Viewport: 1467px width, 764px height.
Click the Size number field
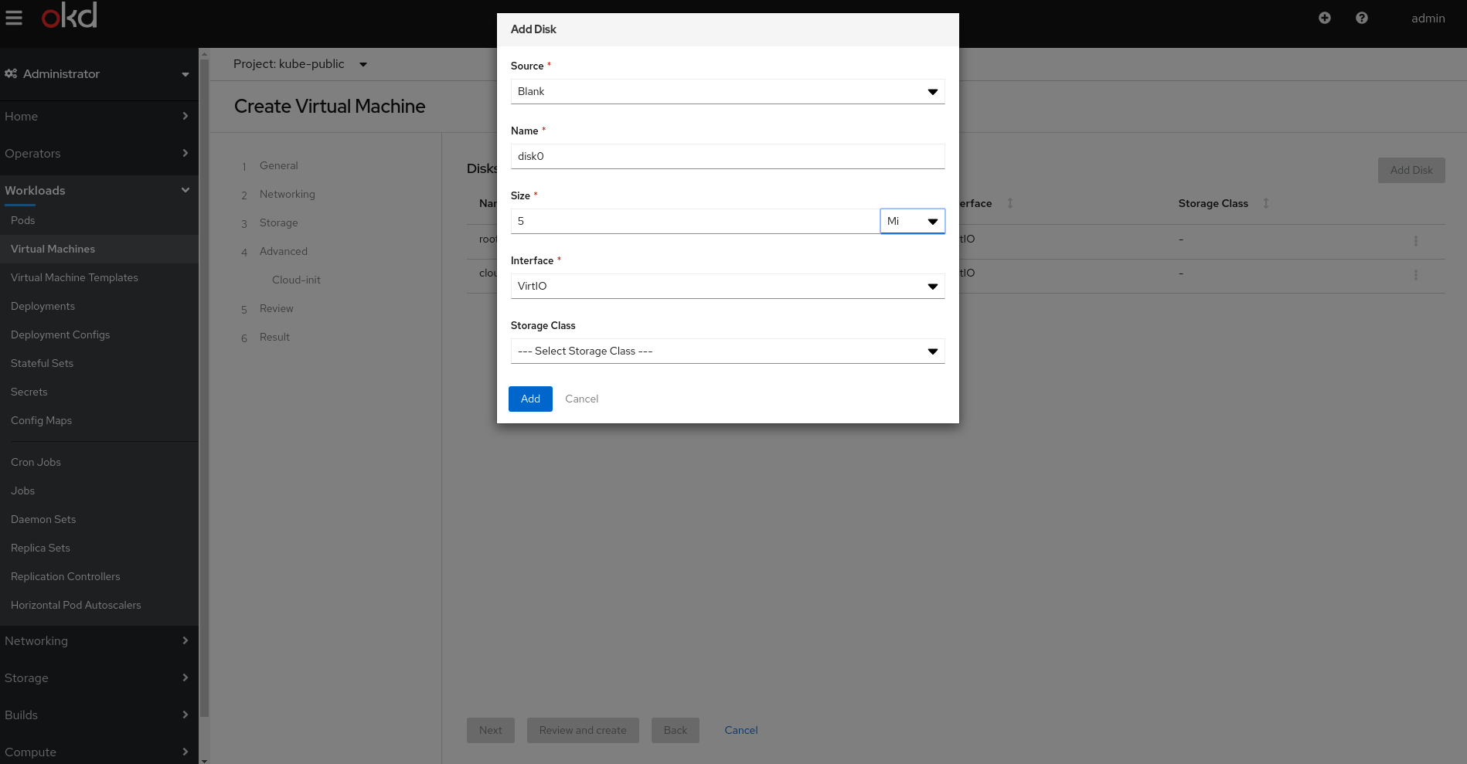[695, 221]
